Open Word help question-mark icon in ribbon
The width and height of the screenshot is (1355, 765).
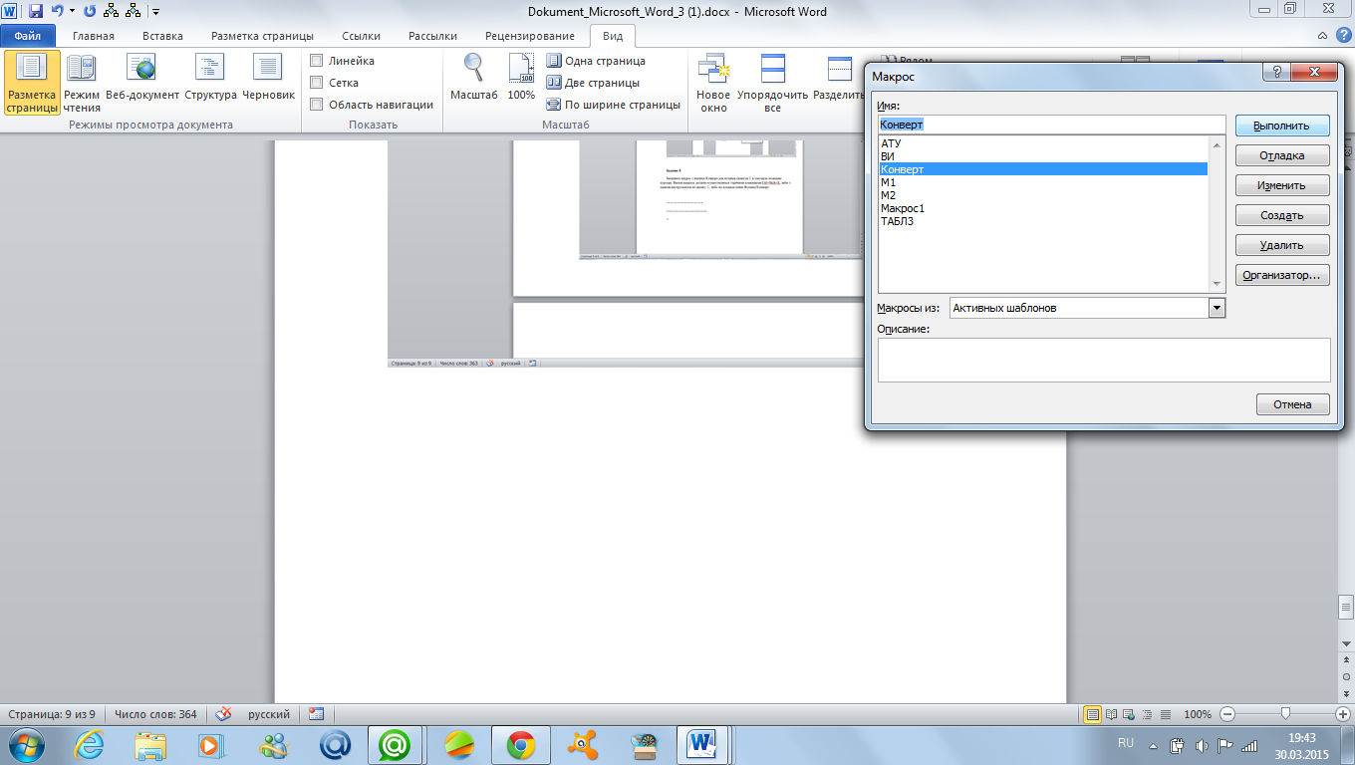click(1342, 36)
